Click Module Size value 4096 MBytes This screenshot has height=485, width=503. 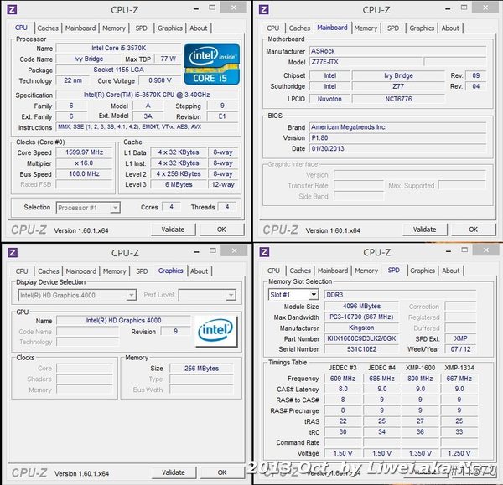(x=361, y=306)
